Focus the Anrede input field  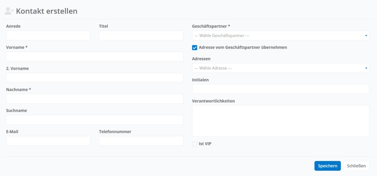point(48,36)
